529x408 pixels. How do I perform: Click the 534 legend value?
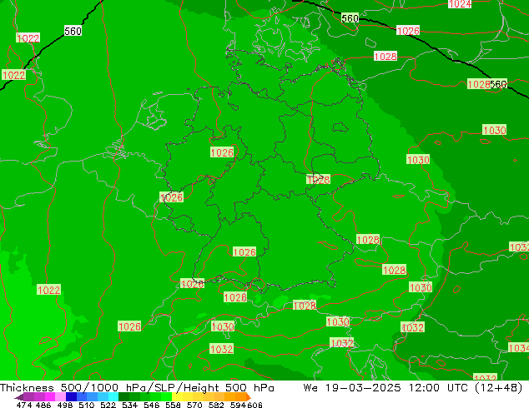129,405
